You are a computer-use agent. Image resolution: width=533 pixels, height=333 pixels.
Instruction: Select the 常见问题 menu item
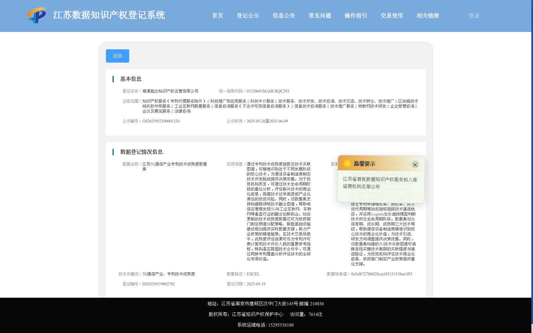coord(320,16)
